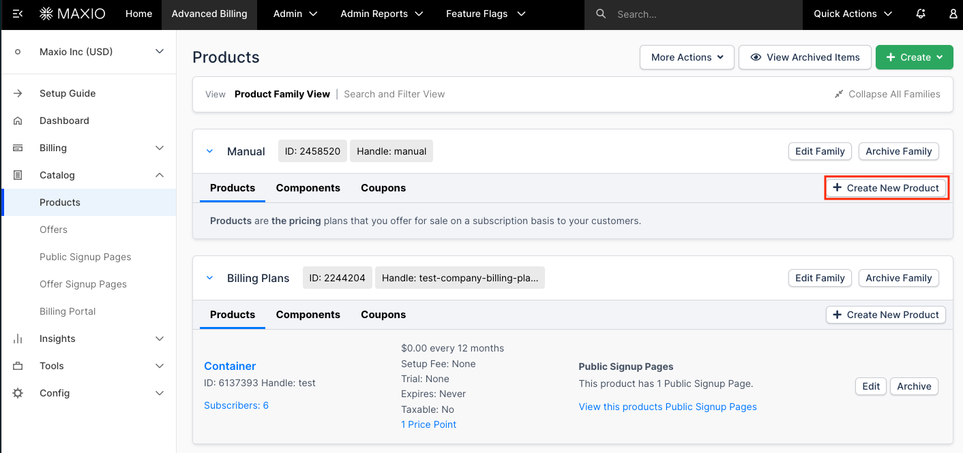Screen dimensions: 963x453
Task: Open the user profile icon
Action: coord(953,14)
